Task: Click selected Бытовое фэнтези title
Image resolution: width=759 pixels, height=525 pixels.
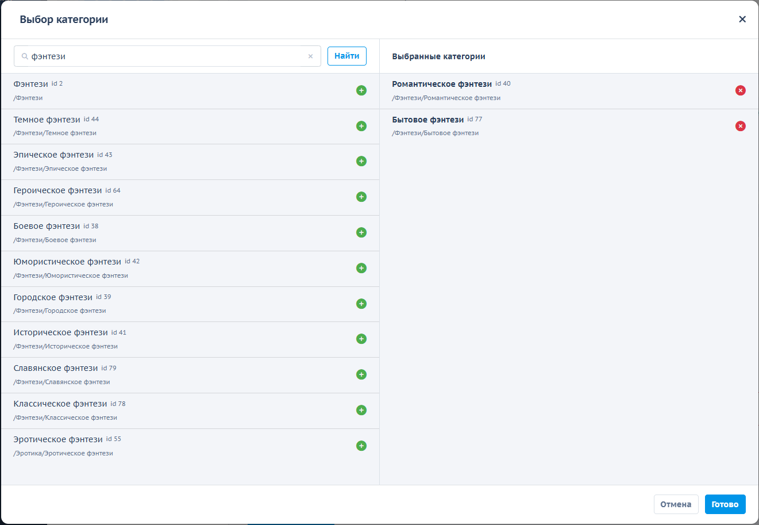Action: (x=428, y=120)
